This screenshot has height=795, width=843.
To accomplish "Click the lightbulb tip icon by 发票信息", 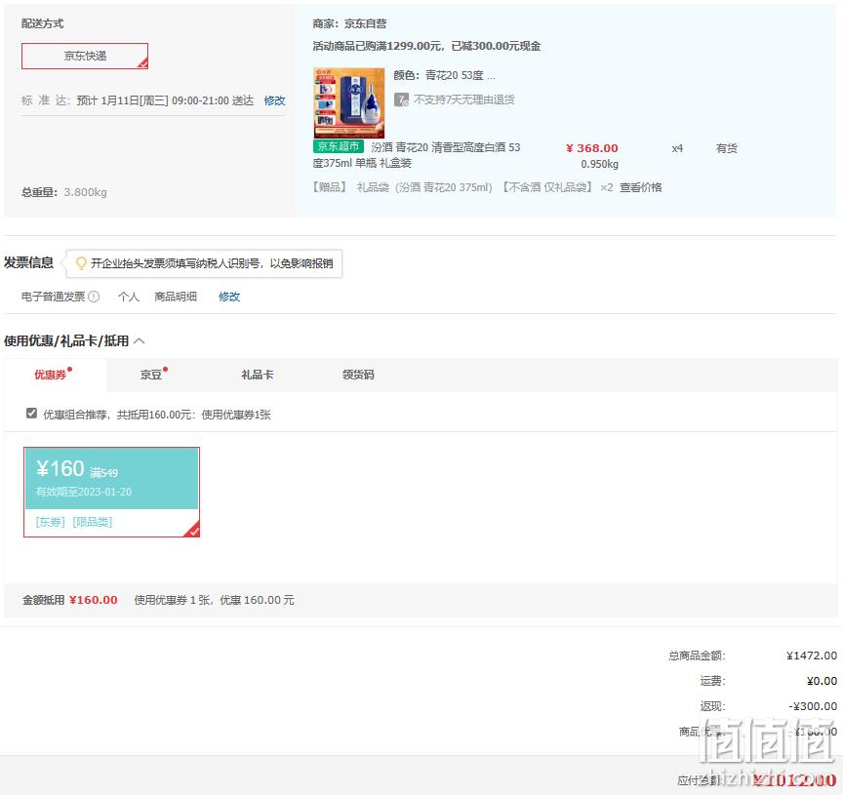I will 81,262.
